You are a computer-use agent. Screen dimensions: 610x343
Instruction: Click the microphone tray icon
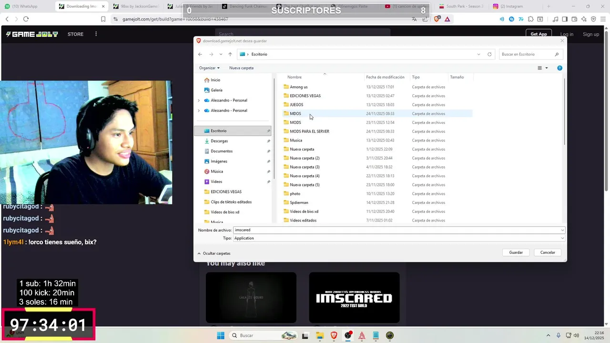tap(558, 335)
